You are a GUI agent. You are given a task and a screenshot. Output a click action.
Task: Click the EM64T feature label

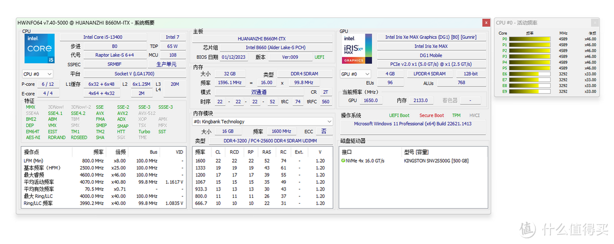[x=33, y=131]
